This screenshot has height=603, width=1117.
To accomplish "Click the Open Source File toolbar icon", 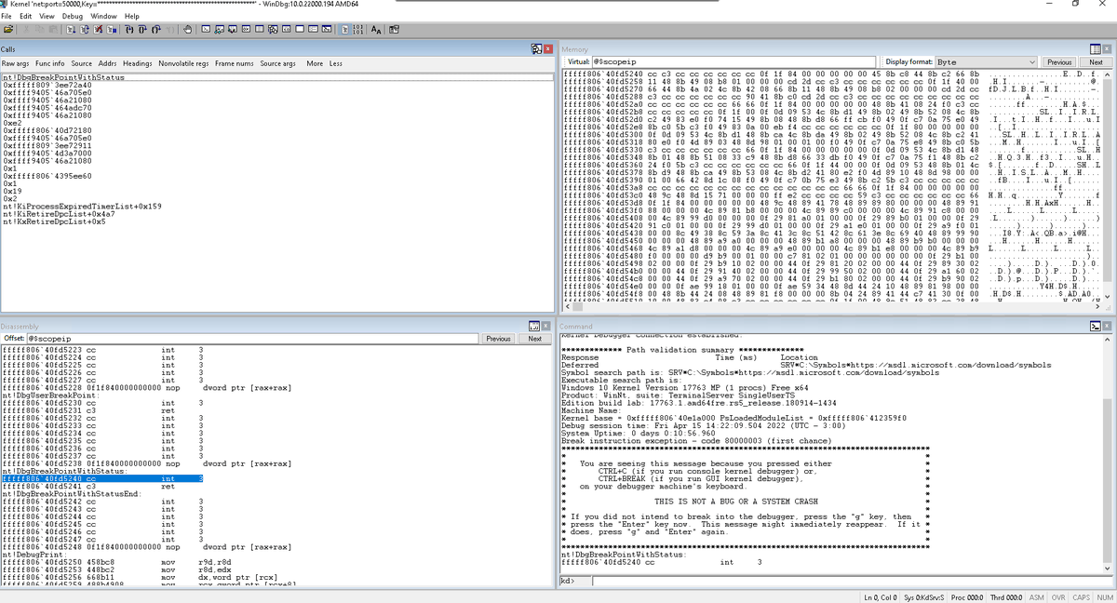I will [x=8, y=29].
